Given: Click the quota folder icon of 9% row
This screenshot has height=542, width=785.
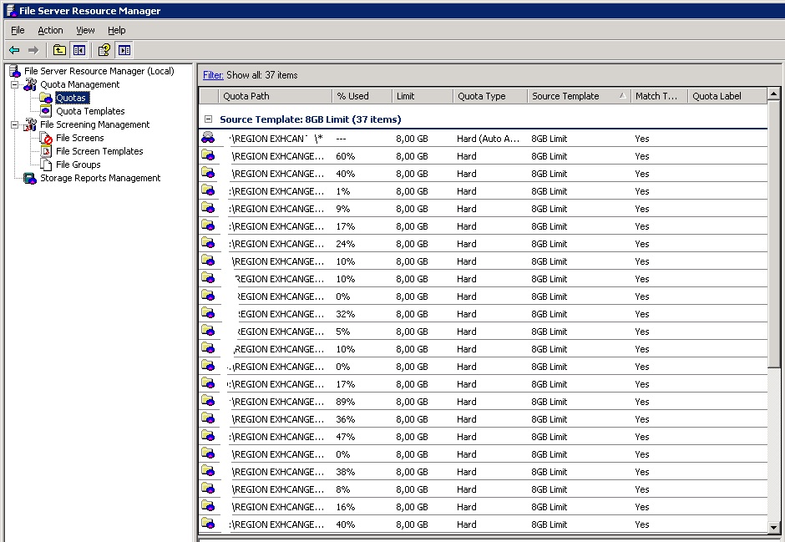Looking at the screenshot, I should [x=208, y=208].
